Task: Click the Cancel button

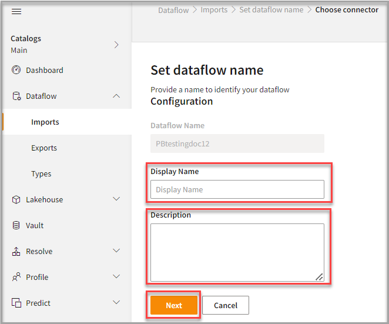Action: click(226, 305)
